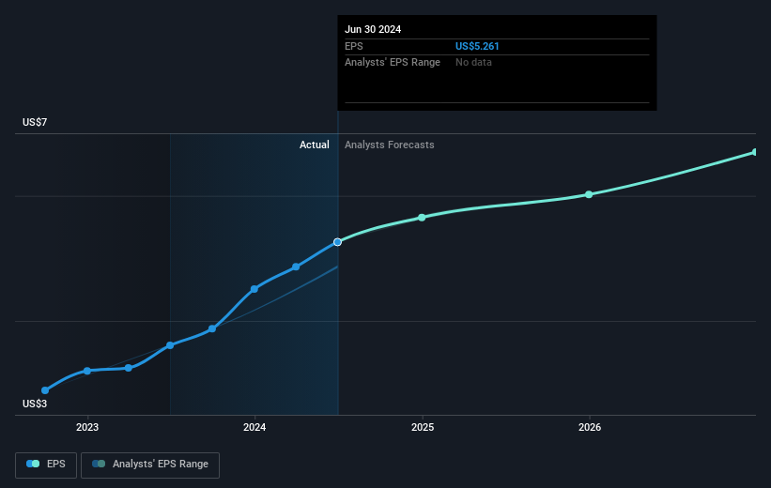Click the EPS point at mid-2023 shaded boundary
Screen dimensions: 771x488
(x=170, y=345)
